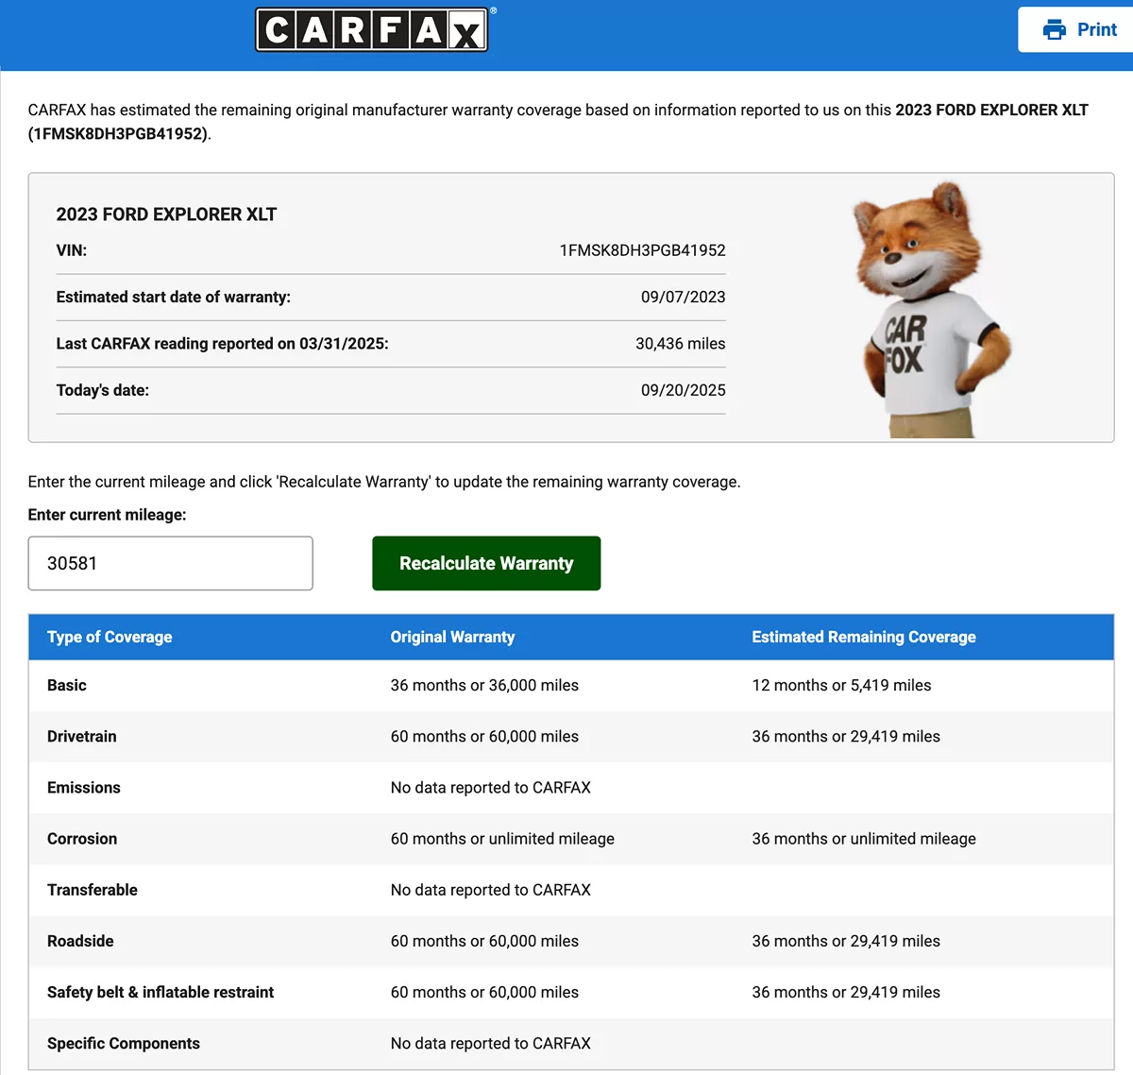Click the Specific Components row label

(124, 1044)
